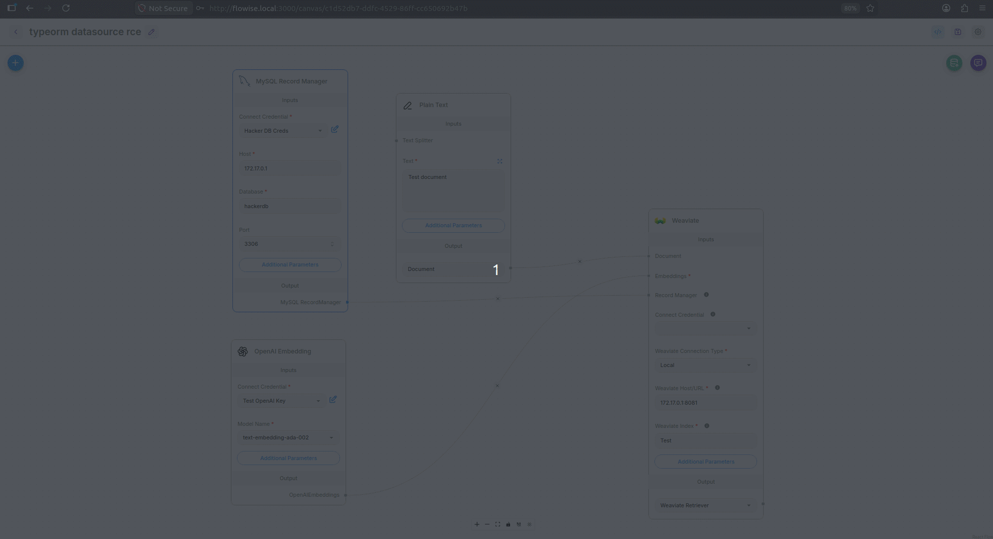The height and width of the screenshot is (539, 993).
Task: Click the blue add nodes plus button
Action: 16,63
